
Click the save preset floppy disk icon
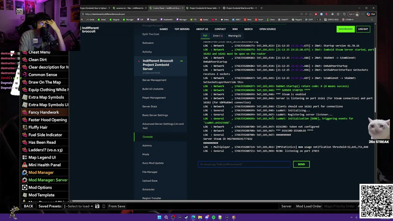97,206
